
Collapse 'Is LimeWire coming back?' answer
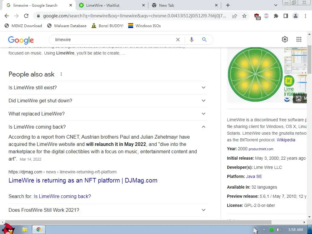108,127
